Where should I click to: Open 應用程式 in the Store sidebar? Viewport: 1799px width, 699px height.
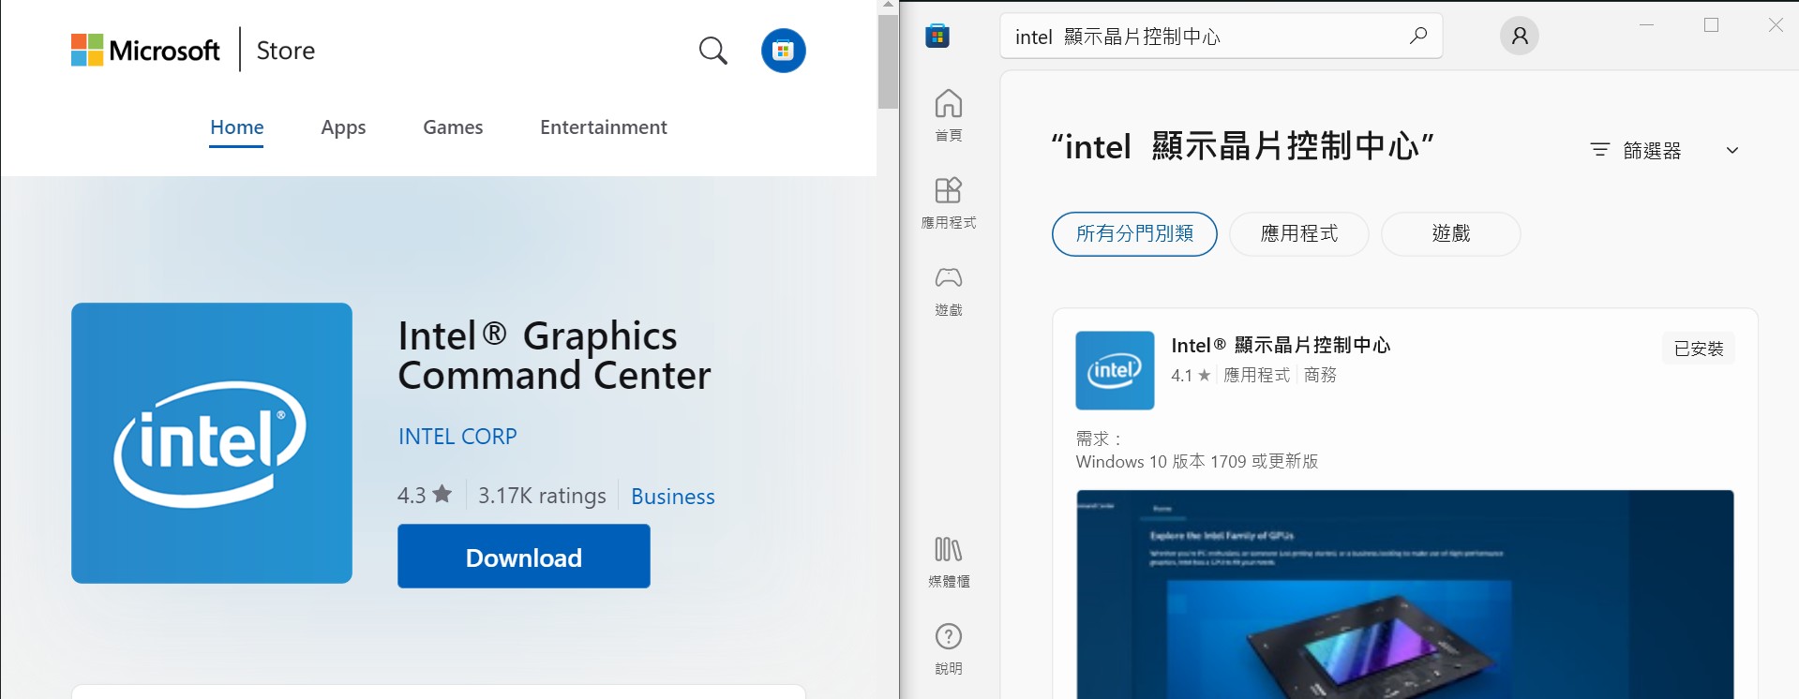click(x=949, y=202)
